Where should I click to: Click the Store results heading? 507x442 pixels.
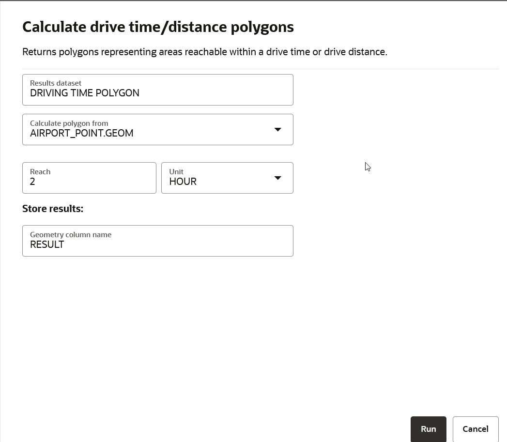pos(53,208)
